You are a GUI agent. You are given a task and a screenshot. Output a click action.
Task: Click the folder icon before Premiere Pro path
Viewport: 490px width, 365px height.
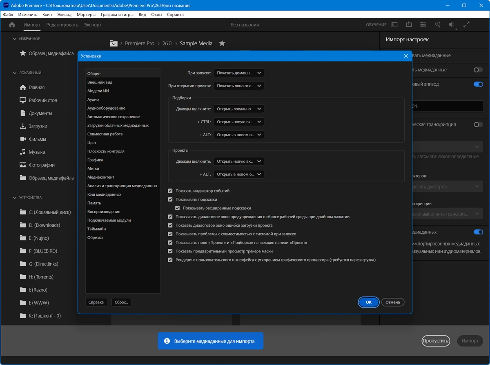pos(114,43)
